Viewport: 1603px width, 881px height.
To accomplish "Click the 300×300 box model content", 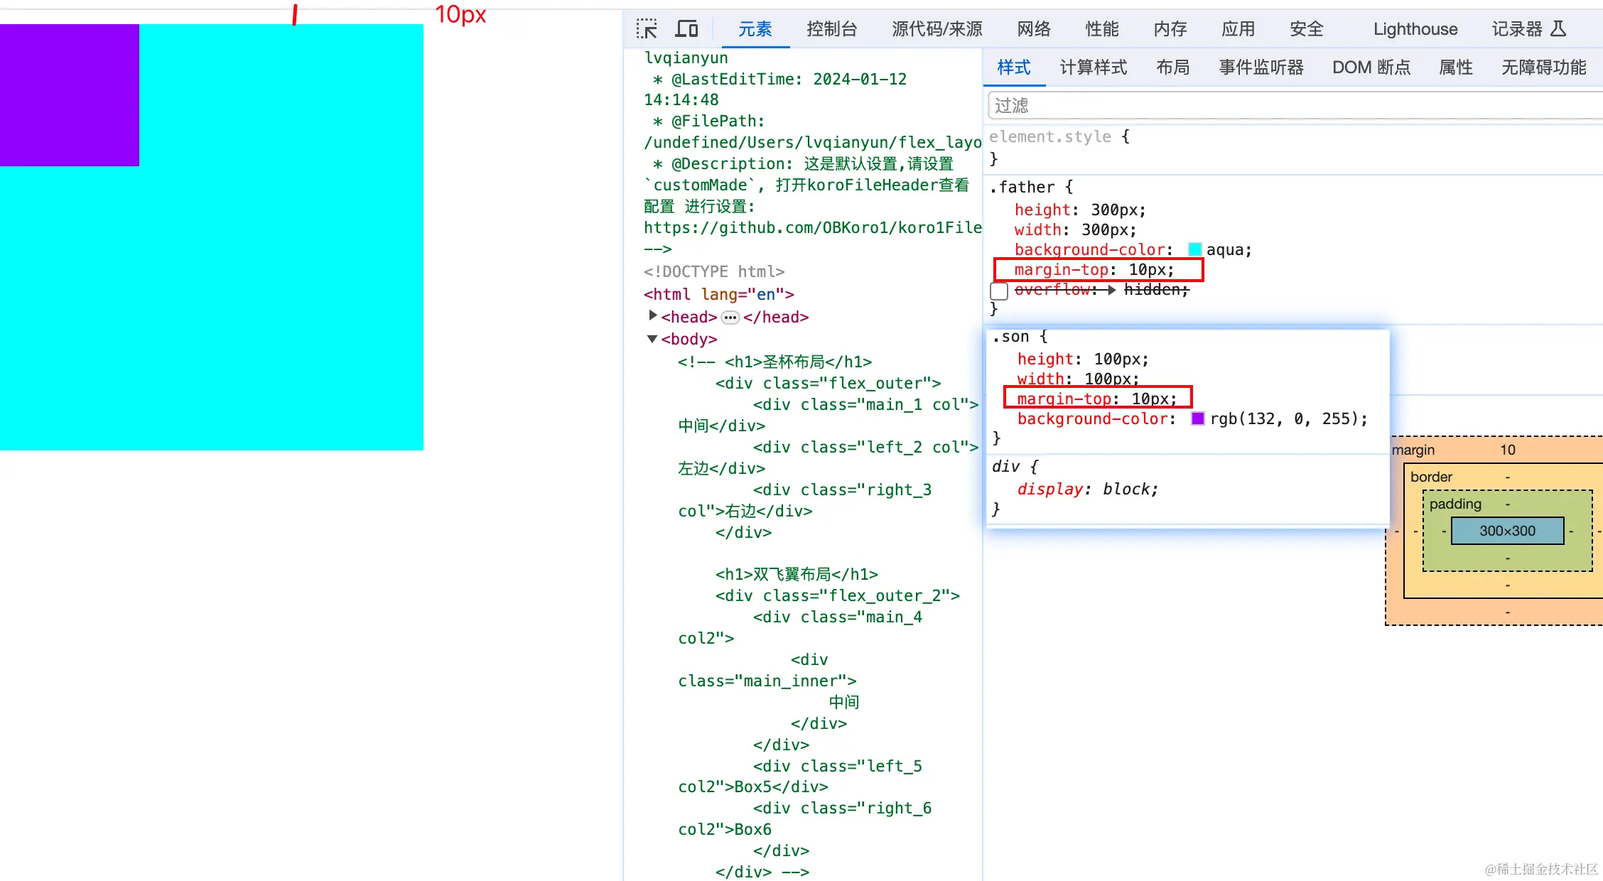I will pyautogui.click(x=1507, y=531).
